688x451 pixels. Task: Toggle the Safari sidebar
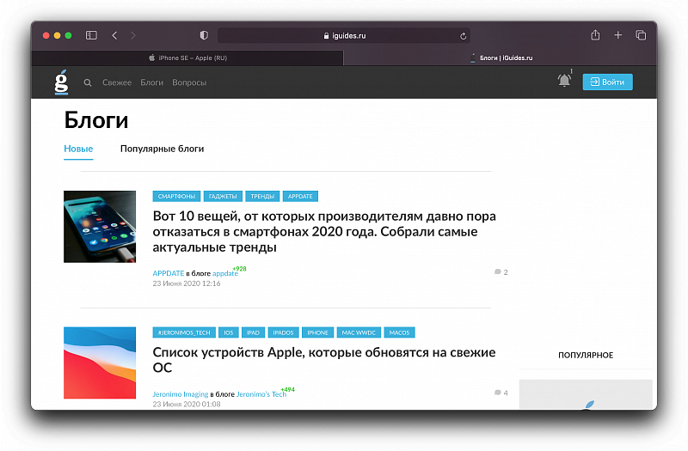pyautogui.click(x=91, y=35)
